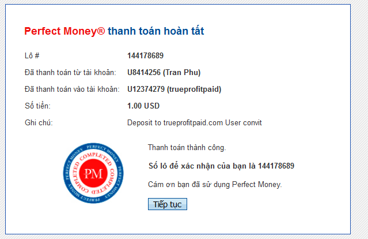Click the 1.00 USD amount value
The width and height of the screenshot is (368, 239).
143,106
